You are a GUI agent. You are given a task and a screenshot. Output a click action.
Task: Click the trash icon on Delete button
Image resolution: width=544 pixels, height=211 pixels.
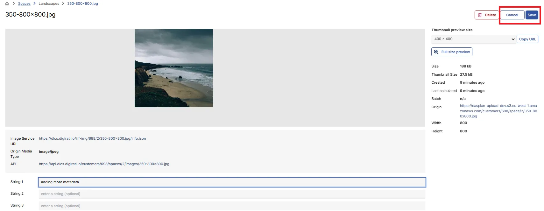pyautogui.click(x=480, y=15)
